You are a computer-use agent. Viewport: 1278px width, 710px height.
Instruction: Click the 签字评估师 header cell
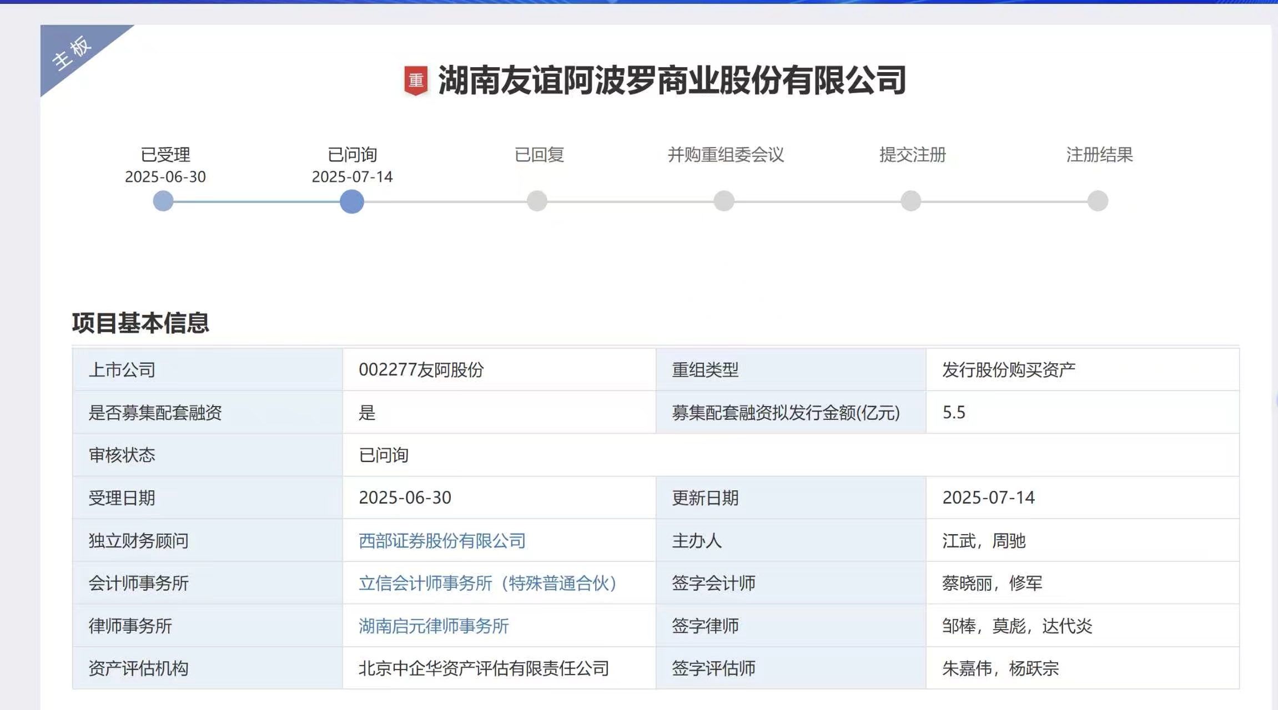[791, 668]
